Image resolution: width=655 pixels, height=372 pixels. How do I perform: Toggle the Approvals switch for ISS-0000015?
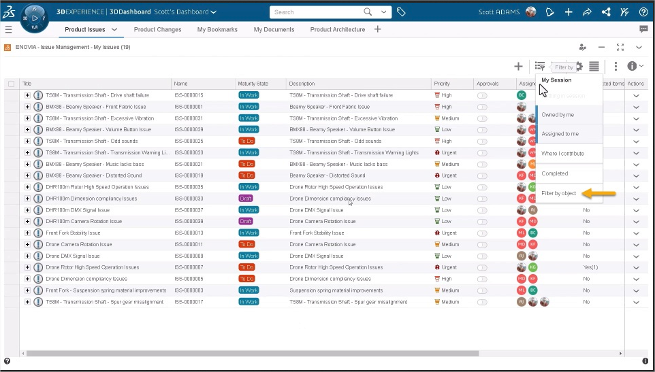(482, 95)
